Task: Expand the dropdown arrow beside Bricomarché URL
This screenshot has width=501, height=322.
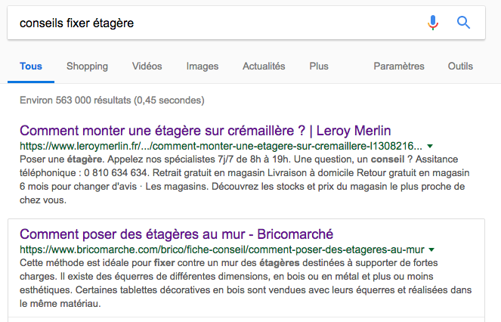Action: click(x=431, y=249)
